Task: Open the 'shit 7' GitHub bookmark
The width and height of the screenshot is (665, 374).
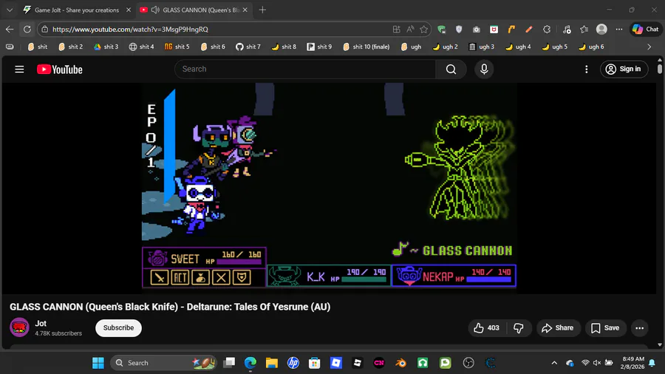Action: (x=248, y=47)
